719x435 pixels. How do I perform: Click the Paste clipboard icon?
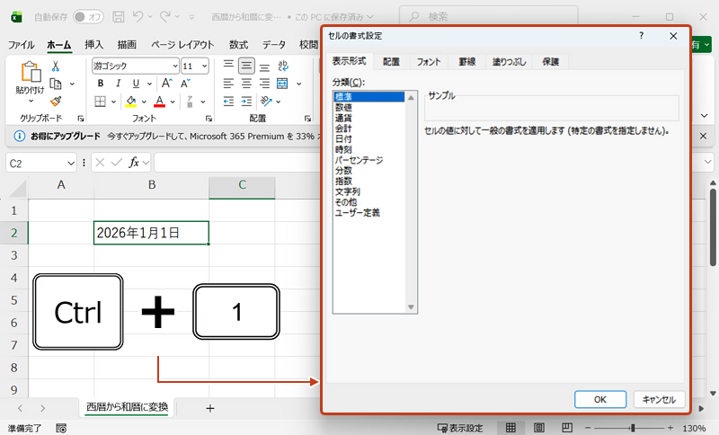coord(31,72)
